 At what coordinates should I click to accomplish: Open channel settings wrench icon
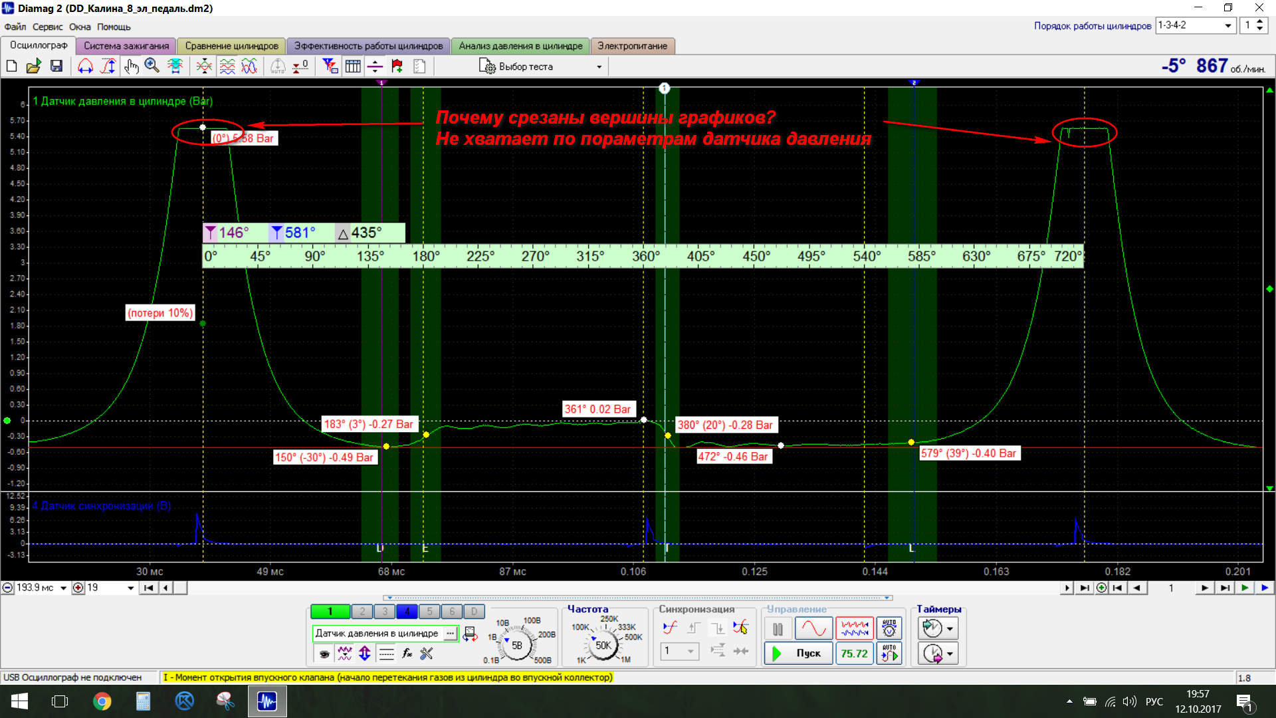click(427, 654)
